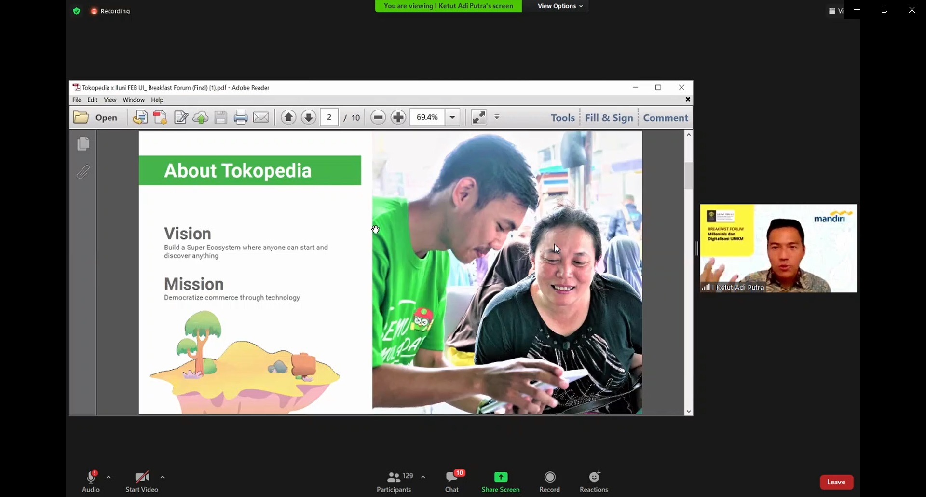This screenshot has width=926, height=497.
Task: Open the File menu
Action: (77, 100)
